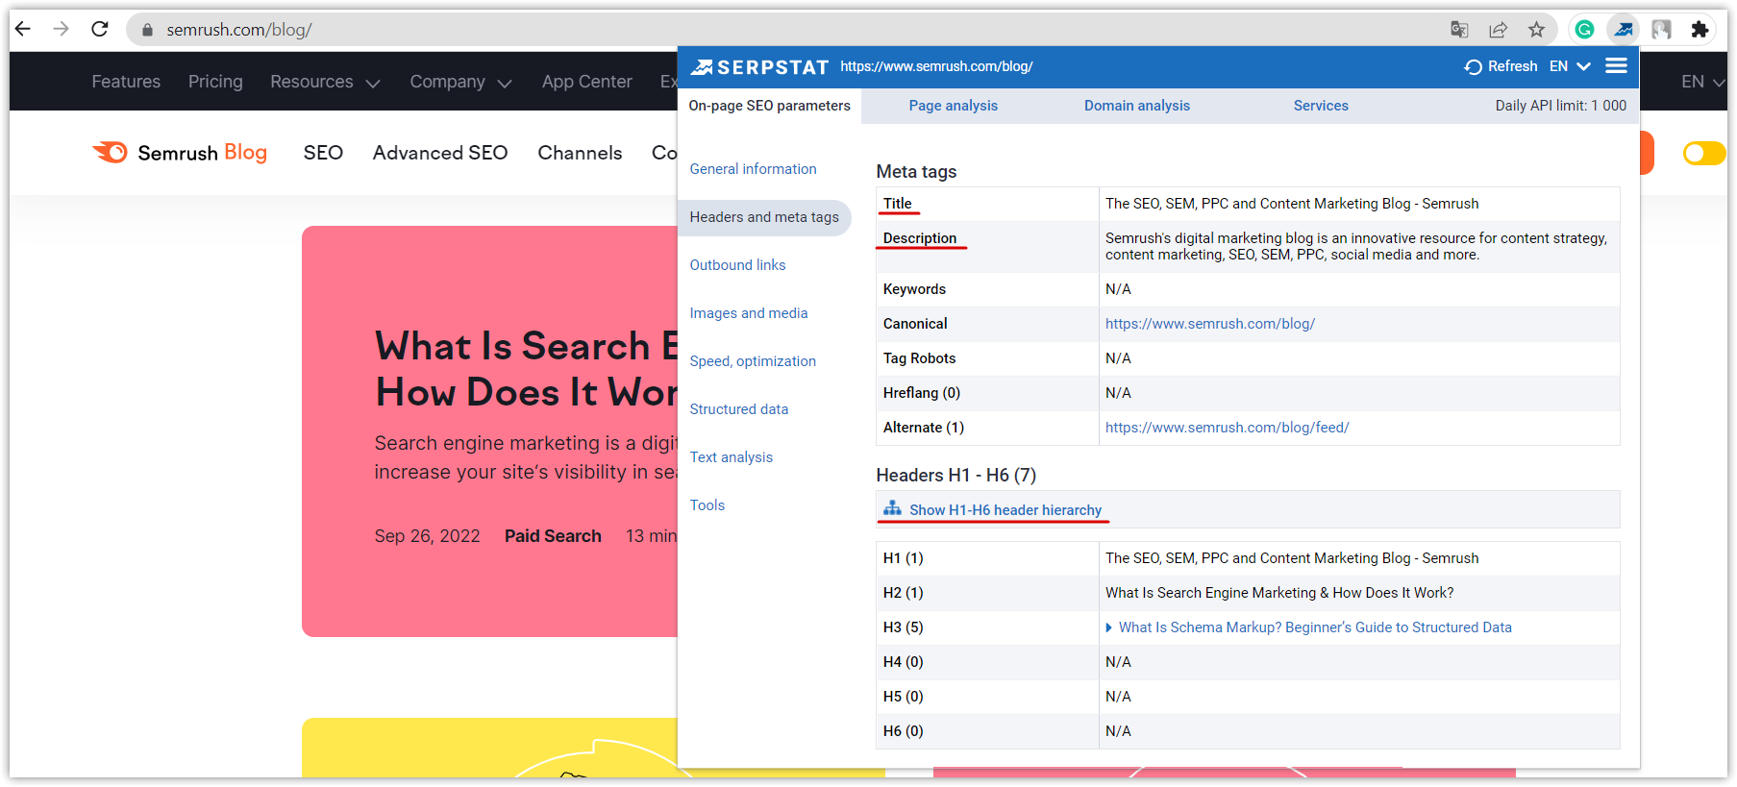Open the Google Translate icon in address bar
1737x787 pixels.
[x=1459, y=30]
